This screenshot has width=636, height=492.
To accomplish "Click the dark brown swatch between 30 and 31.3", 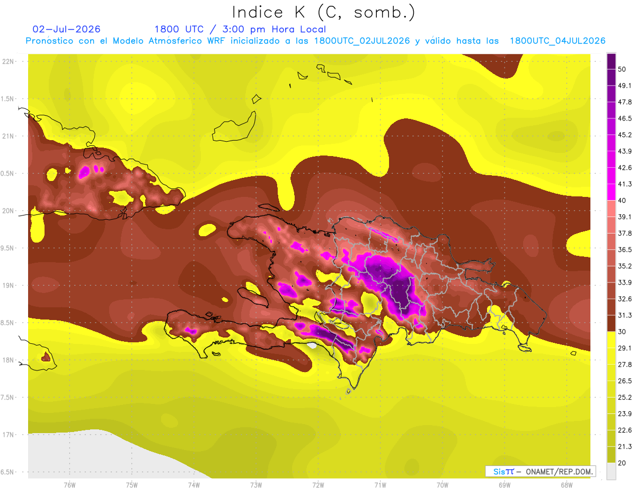I will tap(612, 323).
